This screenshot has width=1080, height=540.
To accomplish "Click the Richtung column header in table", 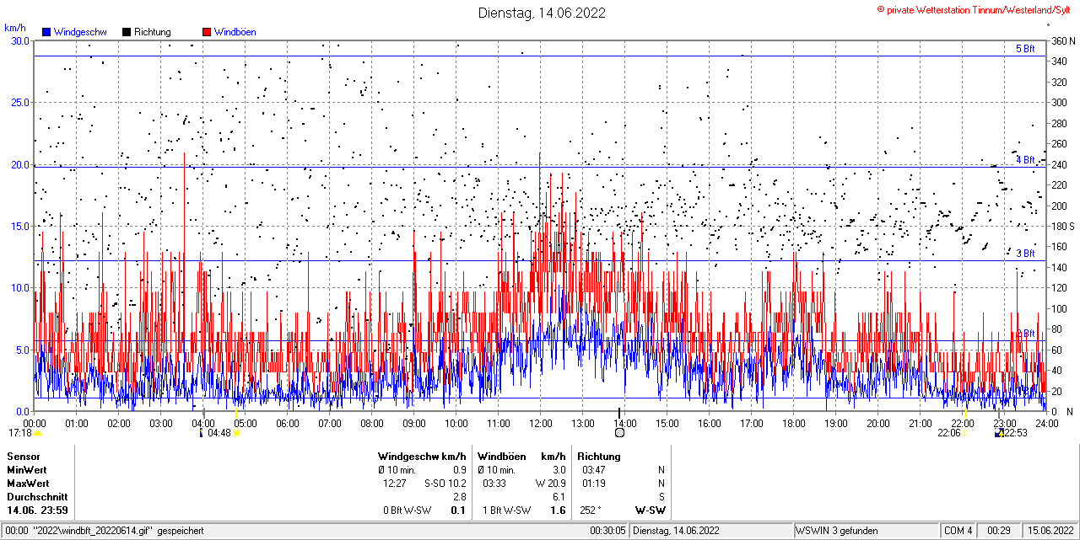I will coord(599,457).
